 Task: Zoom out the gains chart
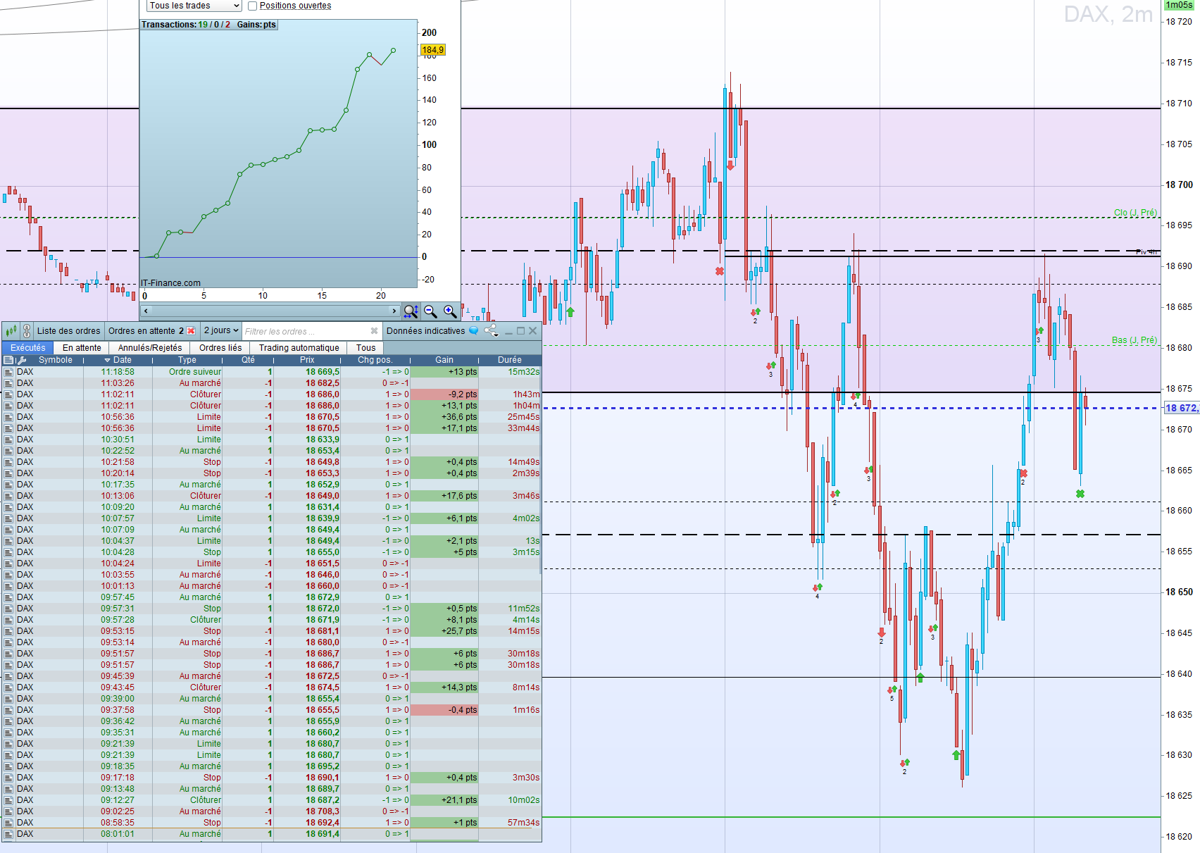pos(430,311)
